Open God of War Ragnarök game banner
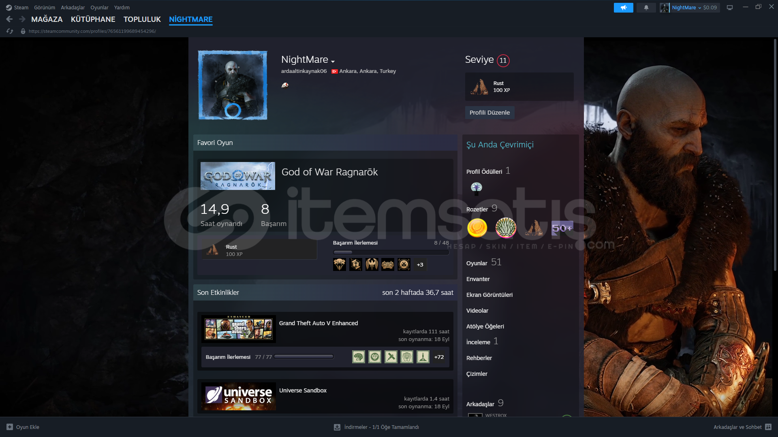This screenshot has width=778, height=437. pos(238,176)
